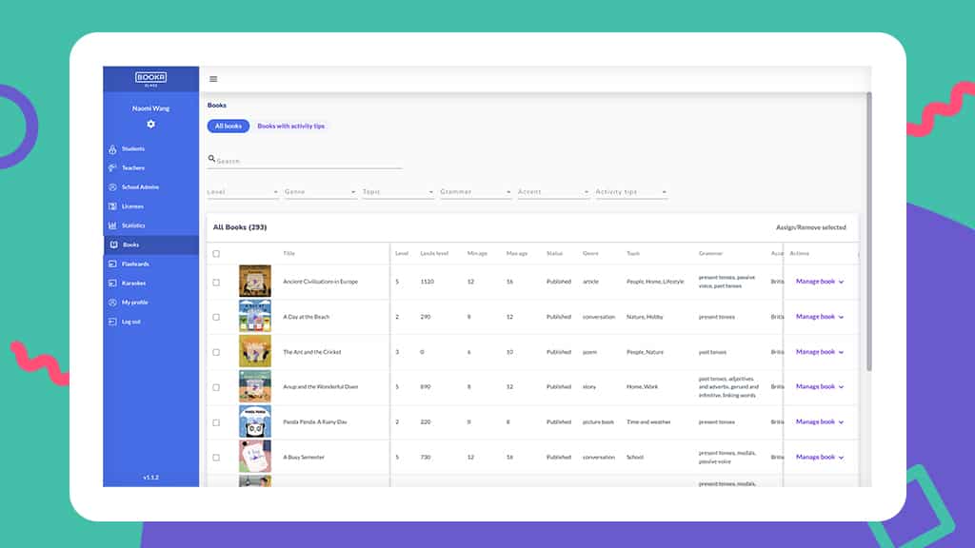Open Anup and the Wonderful Oven cover thumbnail
Viewport: 975px width, 548px height.
click(x=255, y=386)
